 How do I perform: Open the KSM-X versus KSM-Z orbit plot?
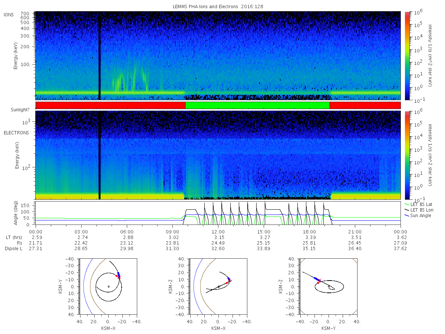point(218,286)
